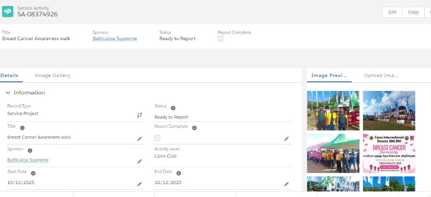Switch to the Image Gallery tab

coord(53,76)
